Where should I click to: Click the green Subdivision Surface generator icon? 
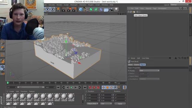point(91,9)
